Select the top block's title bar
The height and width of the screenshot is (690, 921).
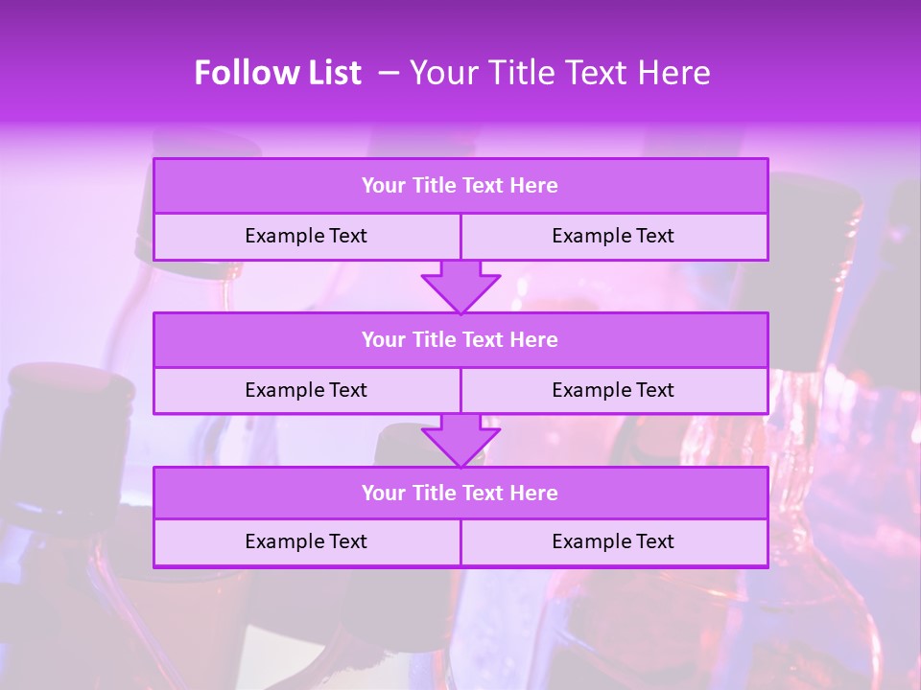(x=460, y=186)
